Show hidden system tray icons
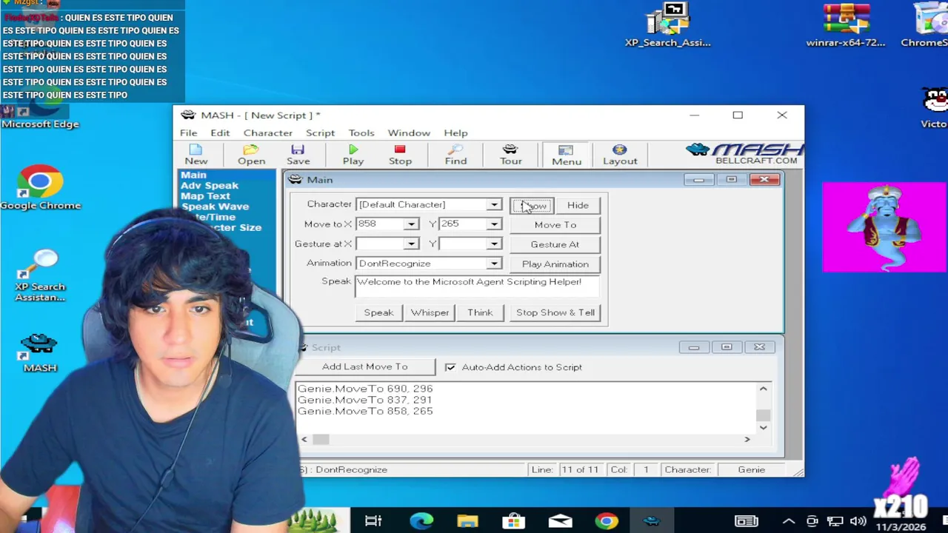The width and height of the screenshot is (948, 533). tap(789, 521)
